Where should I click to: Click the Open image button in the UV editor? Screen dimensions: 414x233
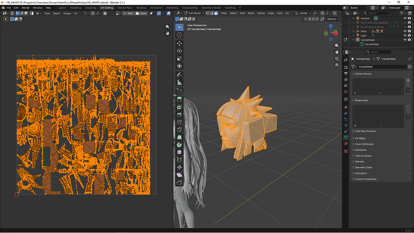pos(141,13)
